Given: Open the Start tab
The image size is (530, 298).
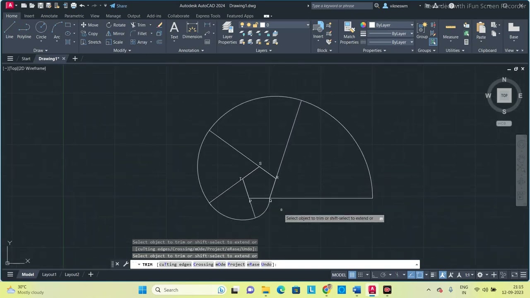Looking at the screenshot, I should (26, 59).
